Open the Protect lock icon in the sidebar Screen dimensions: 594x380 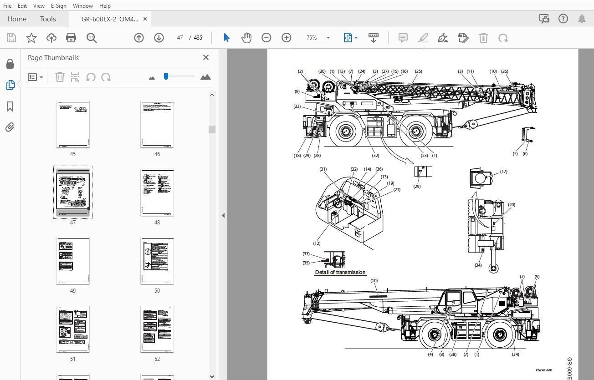click(10, 64)
